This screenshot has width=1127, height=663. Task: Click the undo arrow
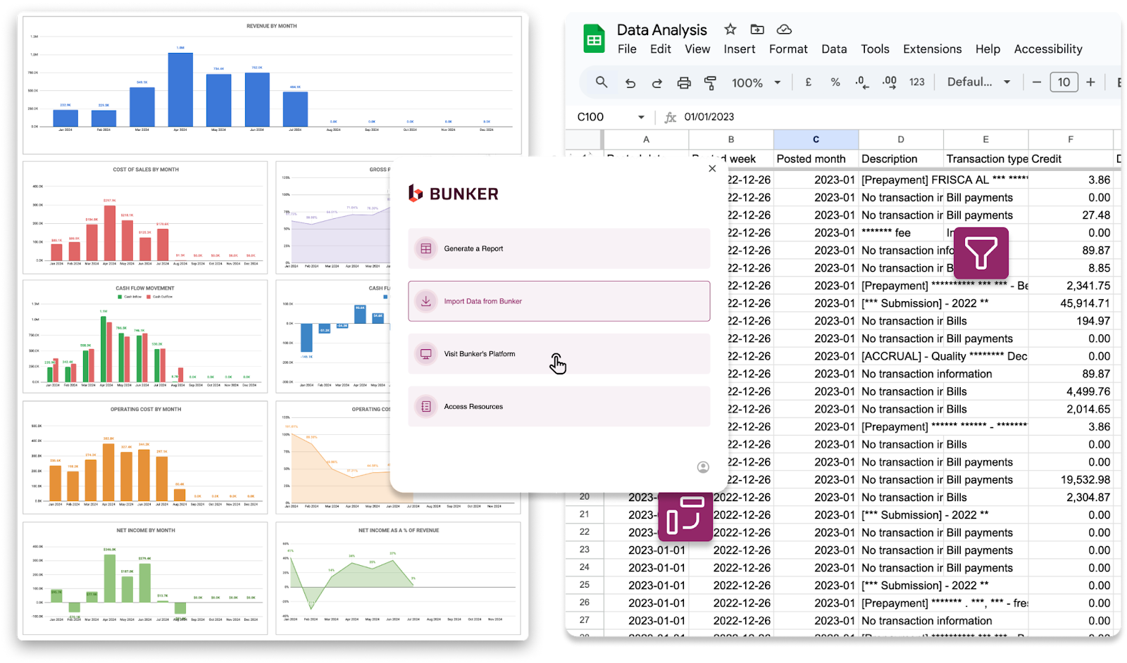(630, 83)
